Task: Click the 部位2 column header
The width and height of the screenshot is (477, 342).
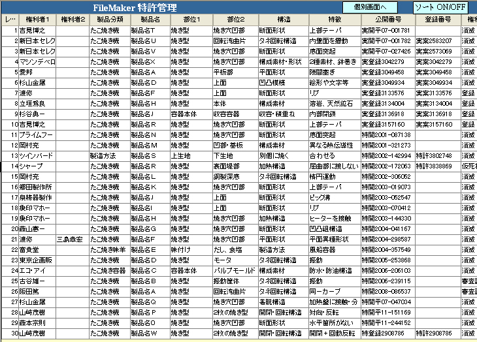Action: point(236,20)
